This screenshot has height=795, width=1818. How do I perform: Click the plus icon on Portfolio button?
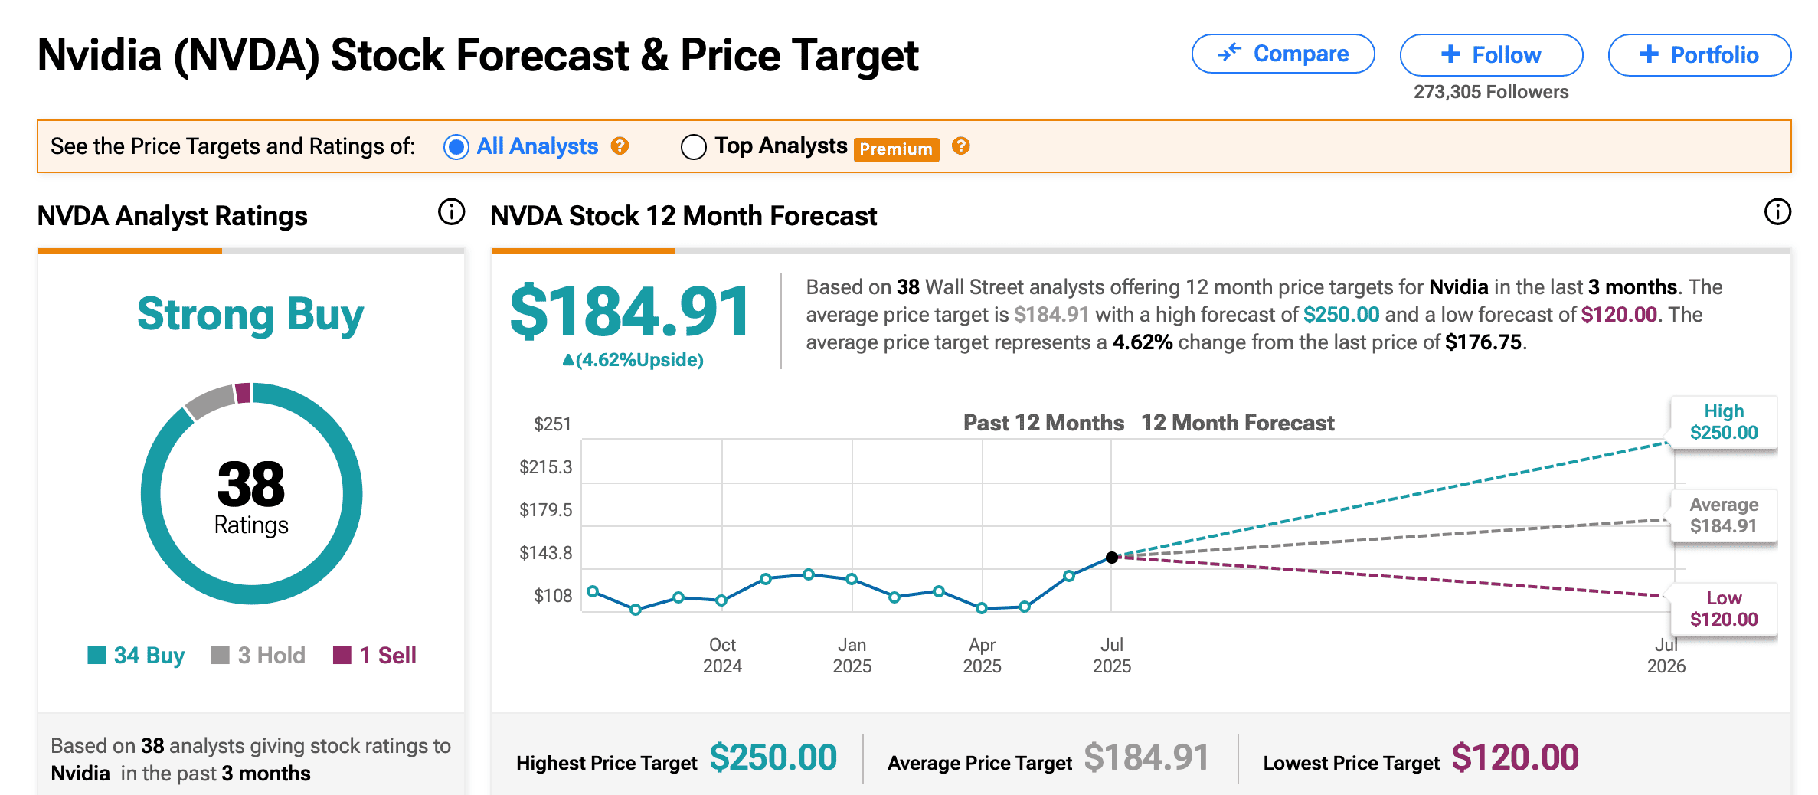pyautogui.click(x=1650, y=54)
